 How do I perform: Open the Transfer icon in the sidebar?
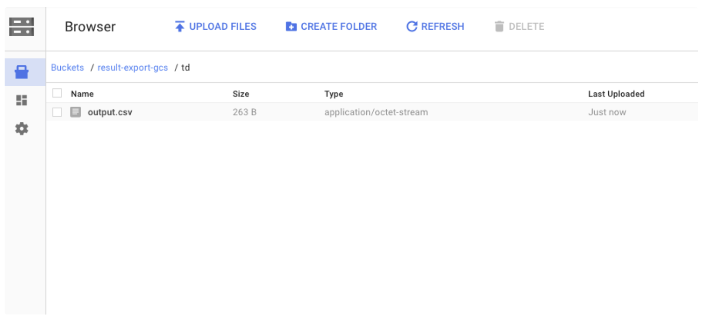tap(22, 100)
